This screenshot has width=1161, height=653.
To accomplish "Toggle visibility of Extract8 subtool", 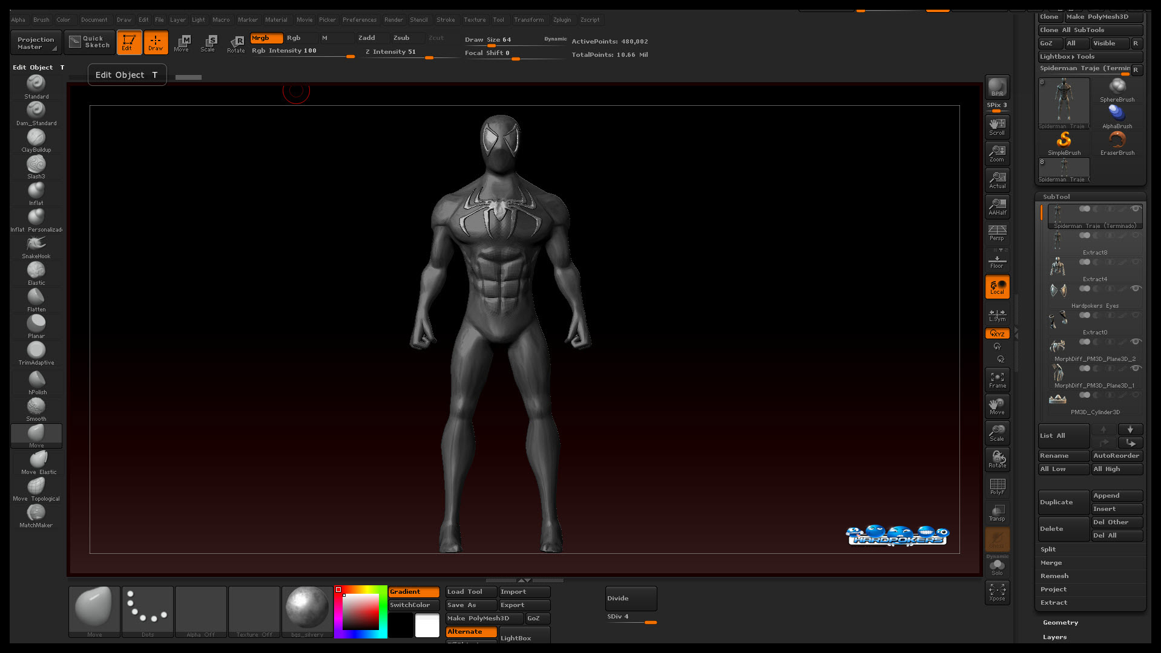I will pos(1136,235).
